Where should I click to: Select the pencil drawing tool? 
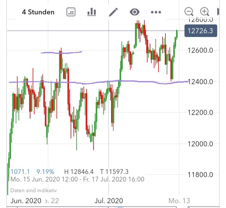(x=113, y=12)
